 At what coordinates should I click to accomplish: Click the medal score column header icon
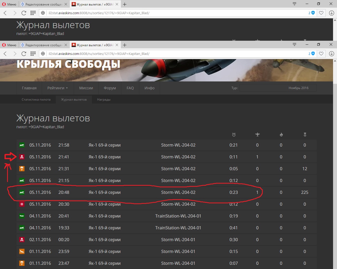[x=305, y=135]
